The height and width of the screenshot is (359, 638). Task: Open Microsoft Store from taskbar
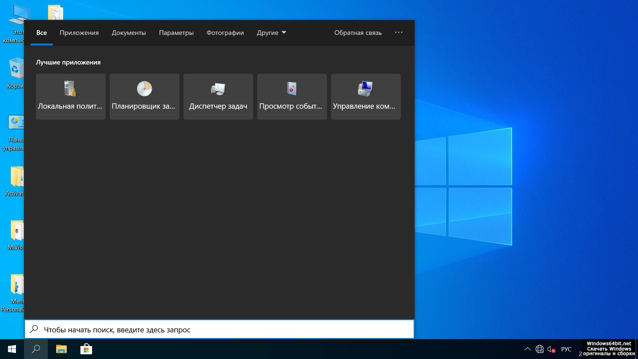[x=86, y=349]
